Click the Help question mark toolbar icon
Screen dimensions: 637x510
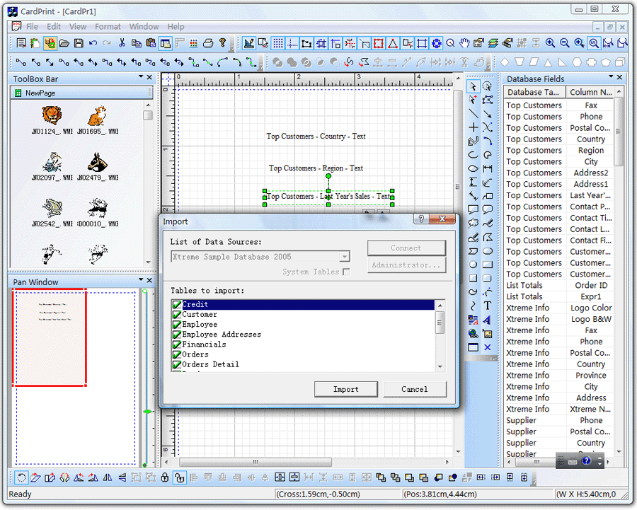pyautogui.click(x=223, y=43)
